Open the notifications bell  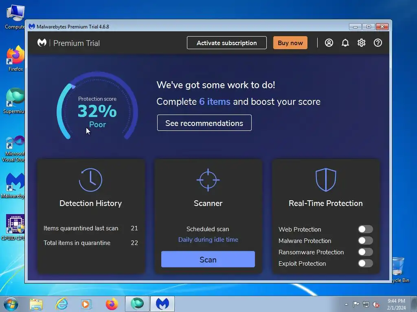click(345, 43)
